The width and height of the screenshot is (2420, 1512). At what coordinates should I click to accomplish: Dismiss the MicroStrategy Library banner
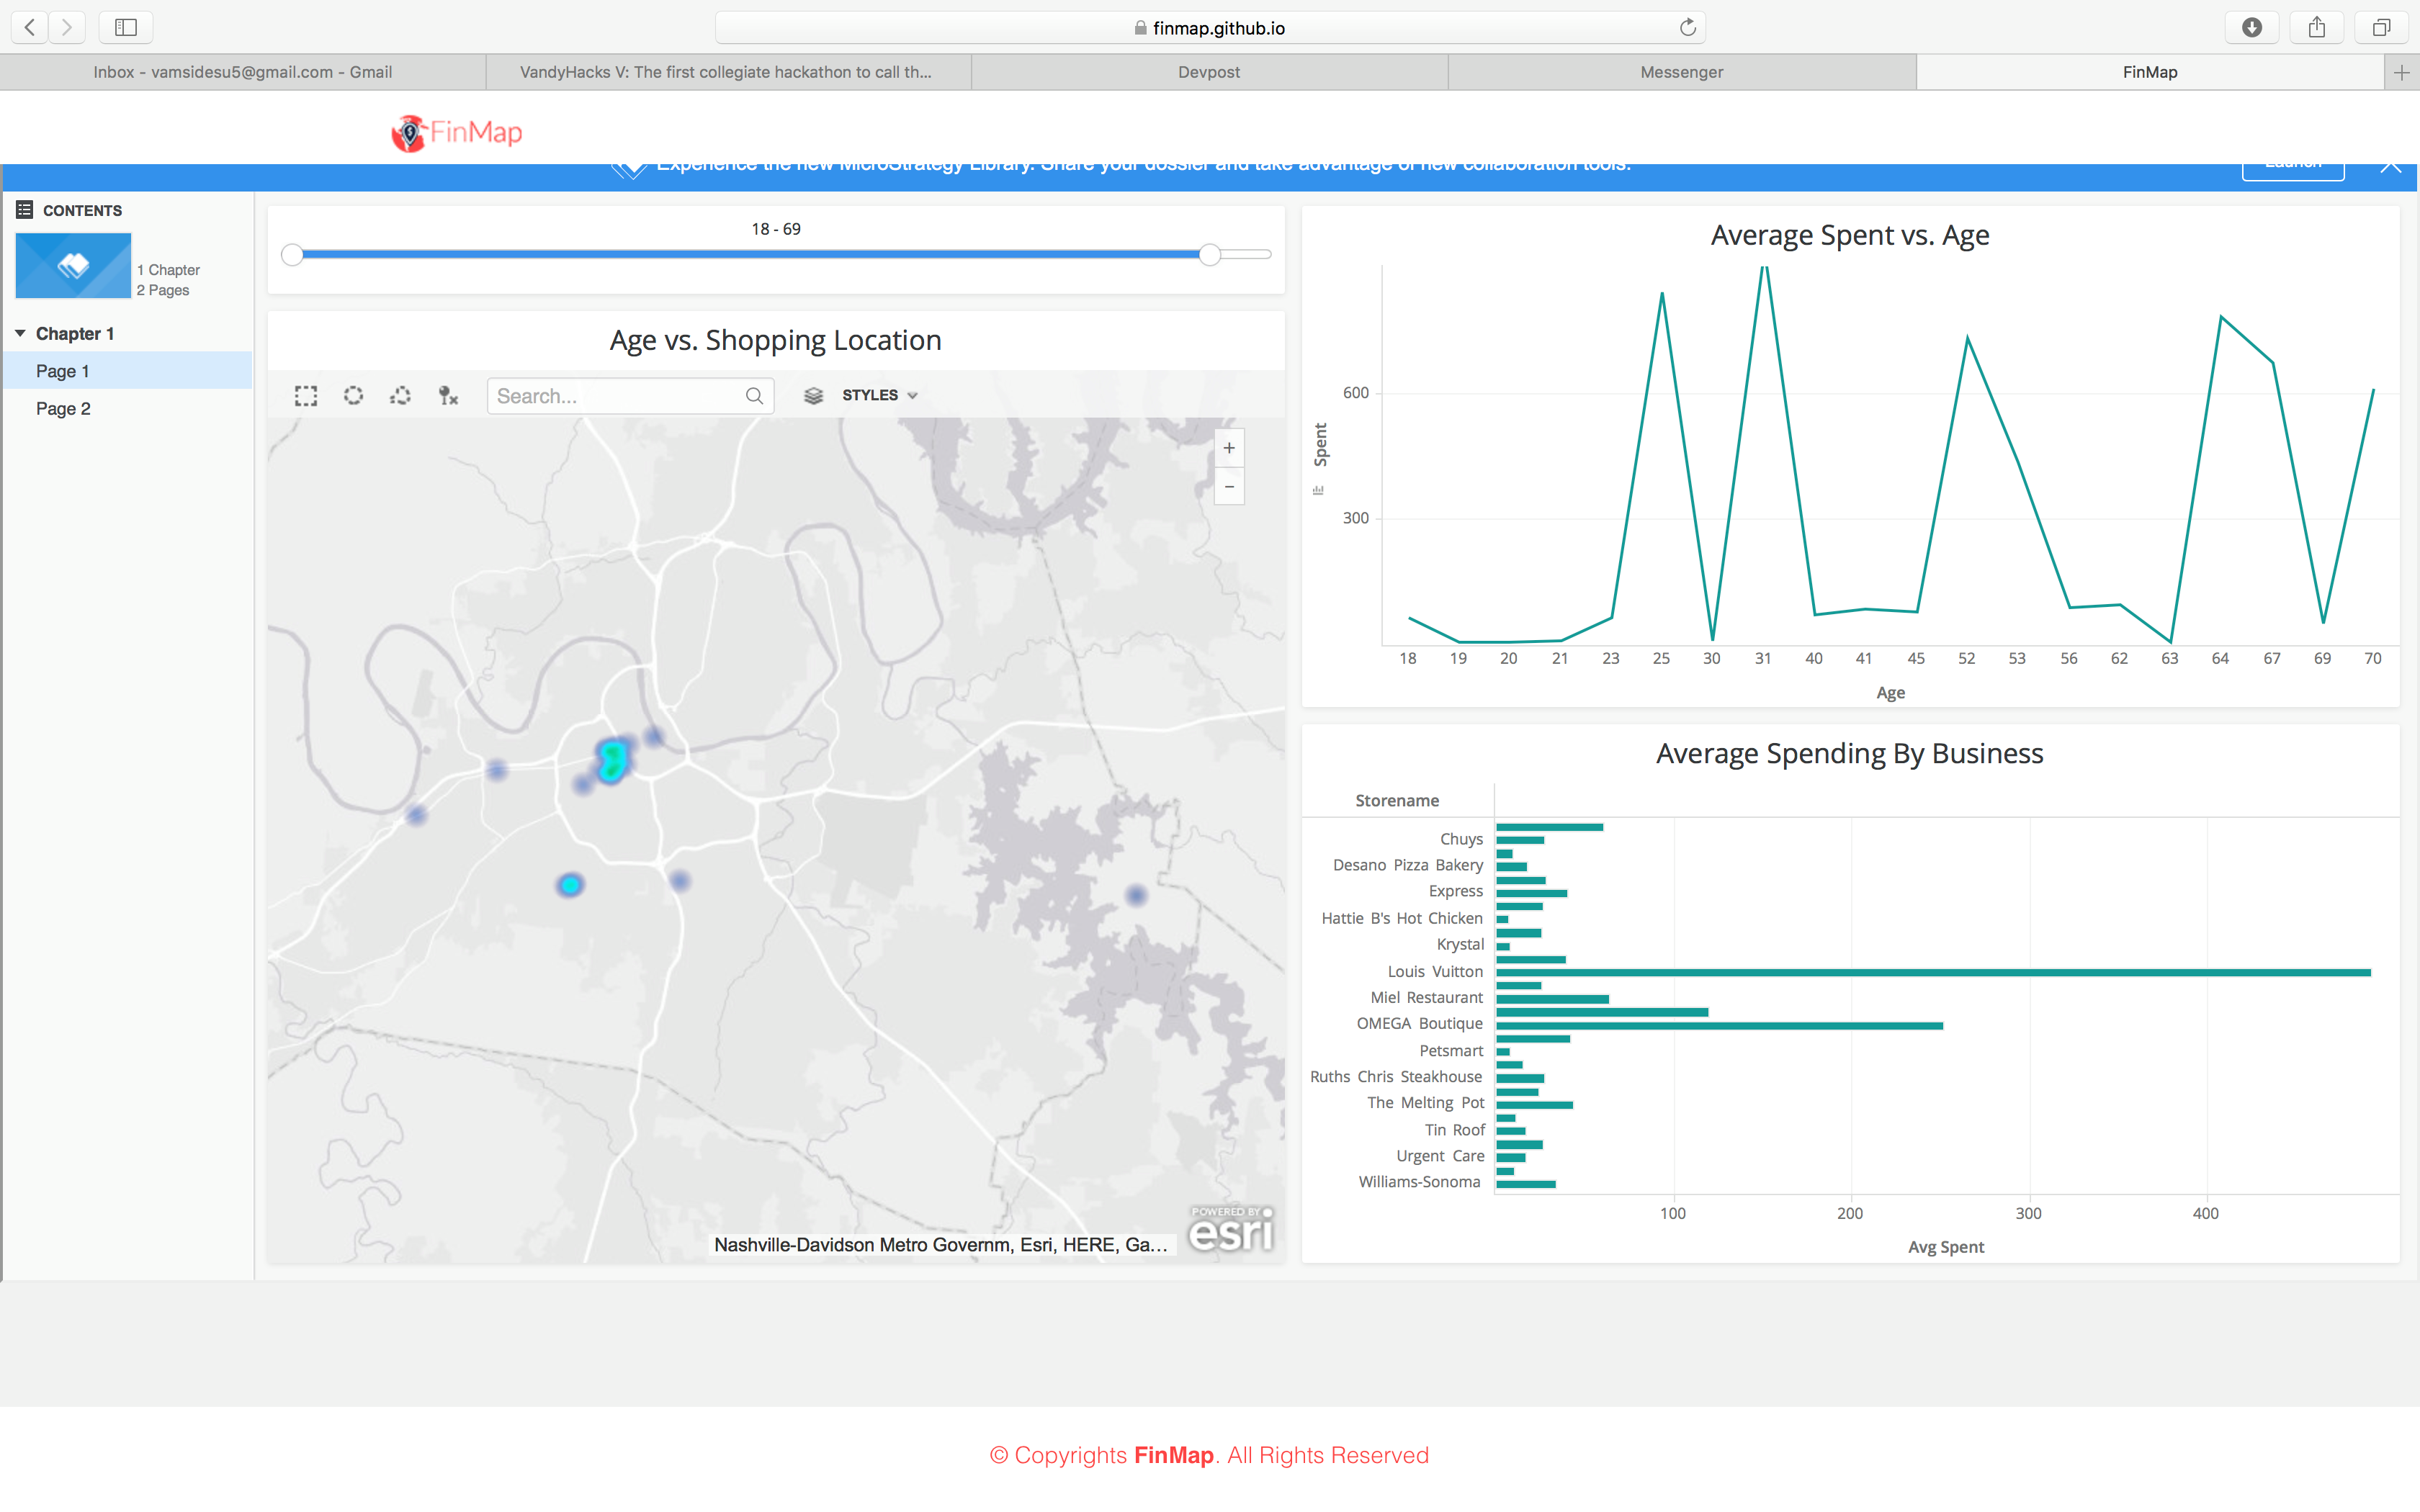[2390, 165]
